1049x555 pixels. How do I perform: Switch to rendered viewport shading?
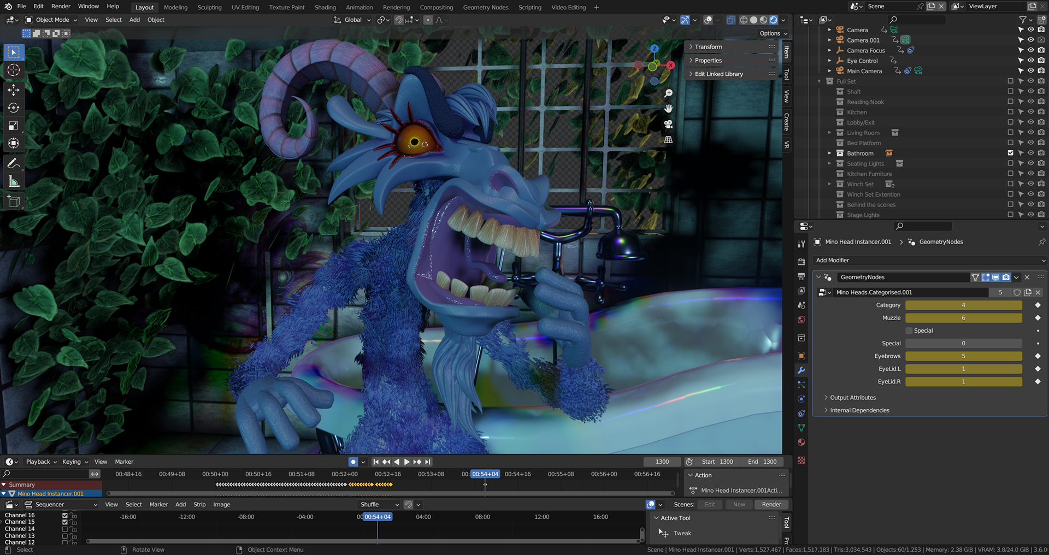pos(774,20)
